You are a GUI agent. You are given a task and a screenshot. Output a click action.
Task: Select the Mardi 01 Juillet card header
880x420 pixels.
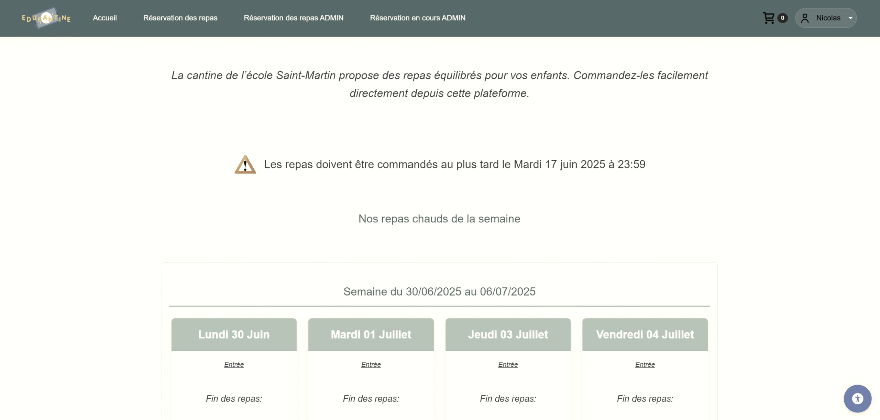point(371,334)
